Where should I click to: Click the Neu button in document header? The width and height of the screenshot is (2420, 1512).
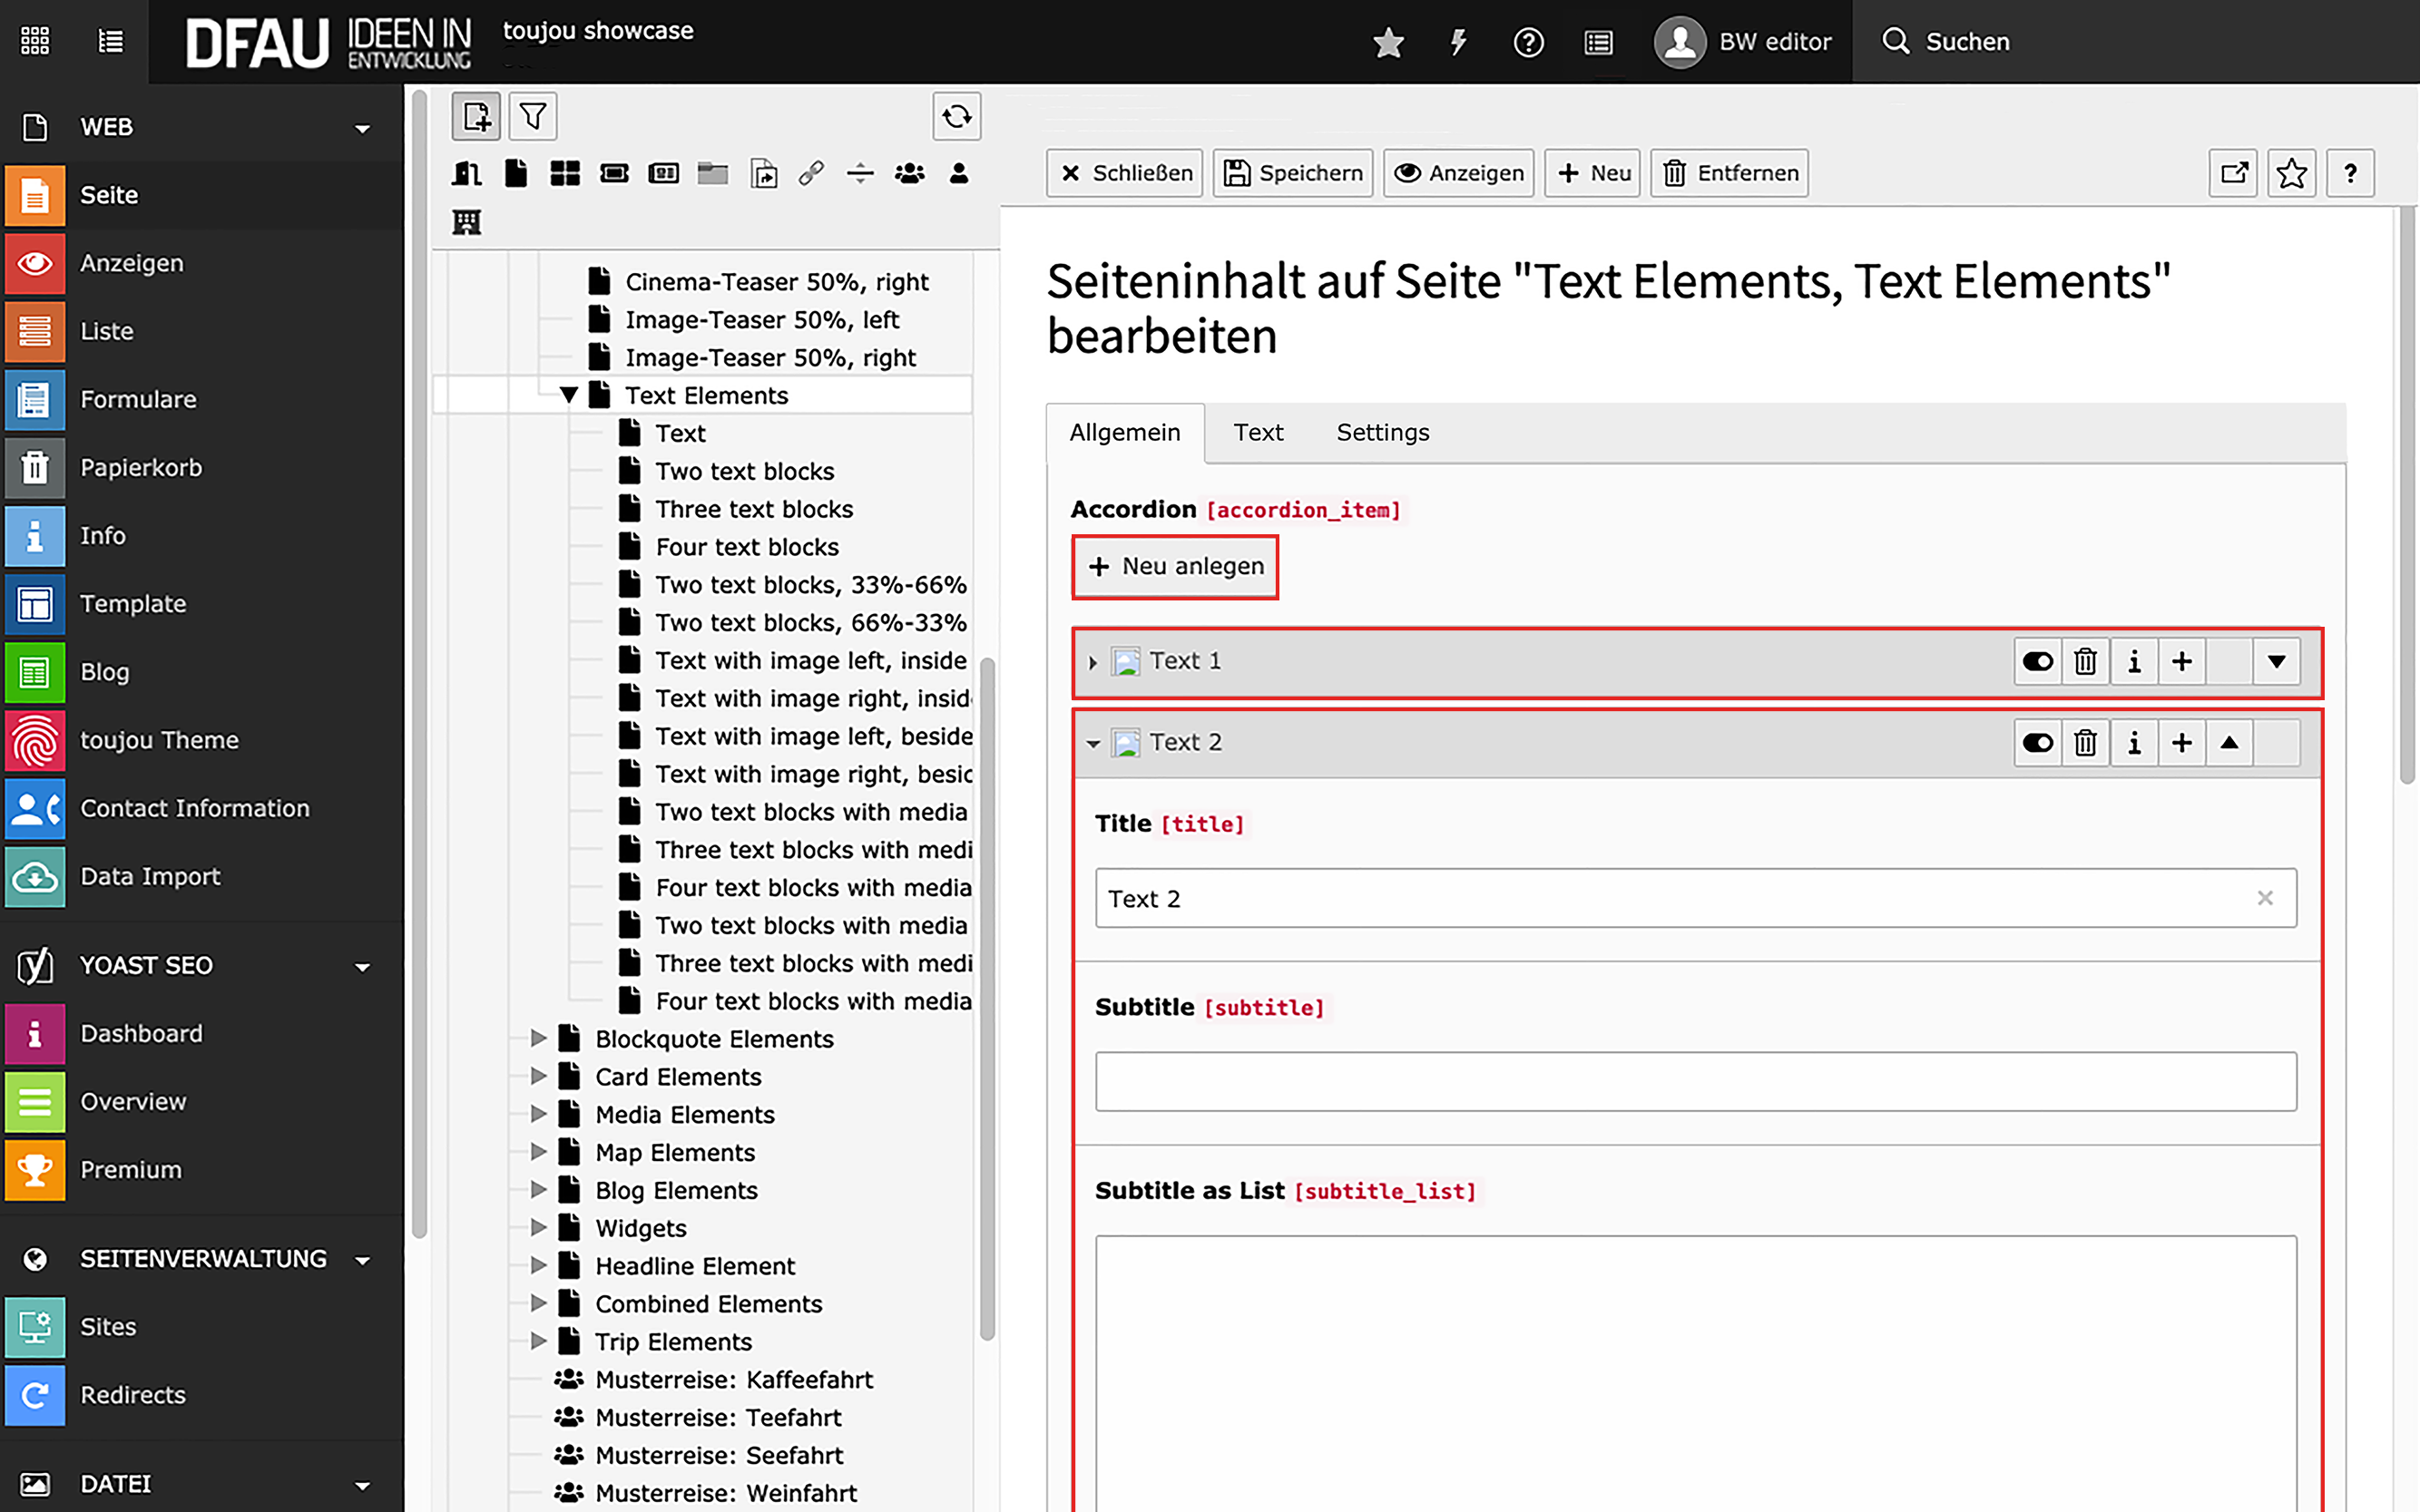(x=1592, y=173)
